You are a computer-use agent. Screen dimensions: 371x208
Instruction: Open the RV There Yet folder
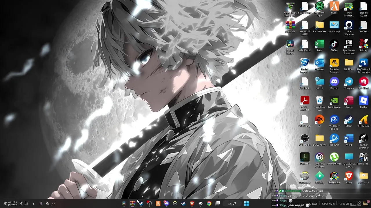tap(319, 27)
